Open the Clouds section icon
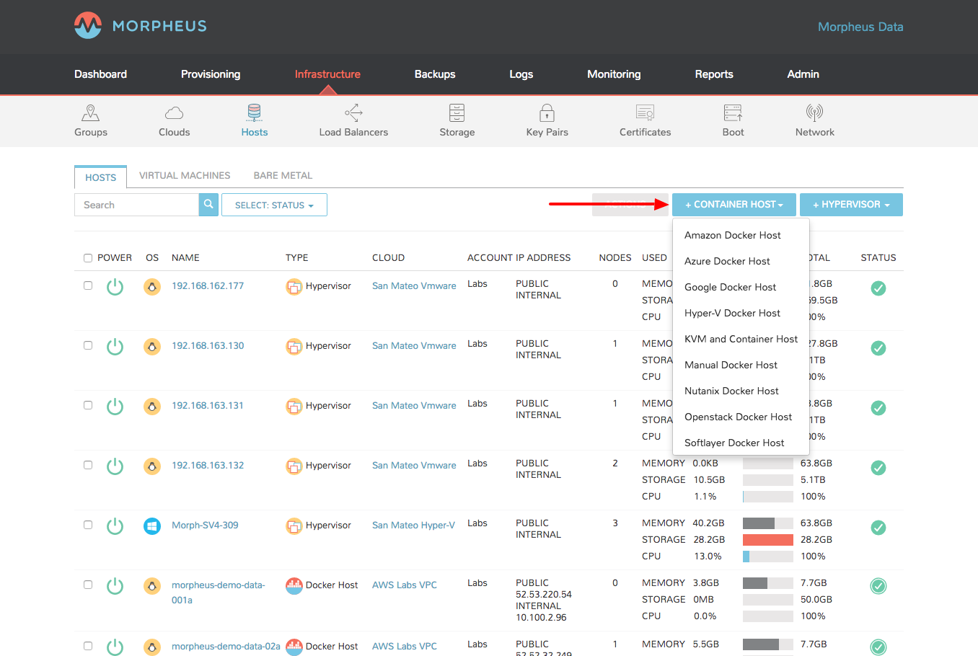The height and width of the screenshot is (656, 978). (x=175, y=113)
